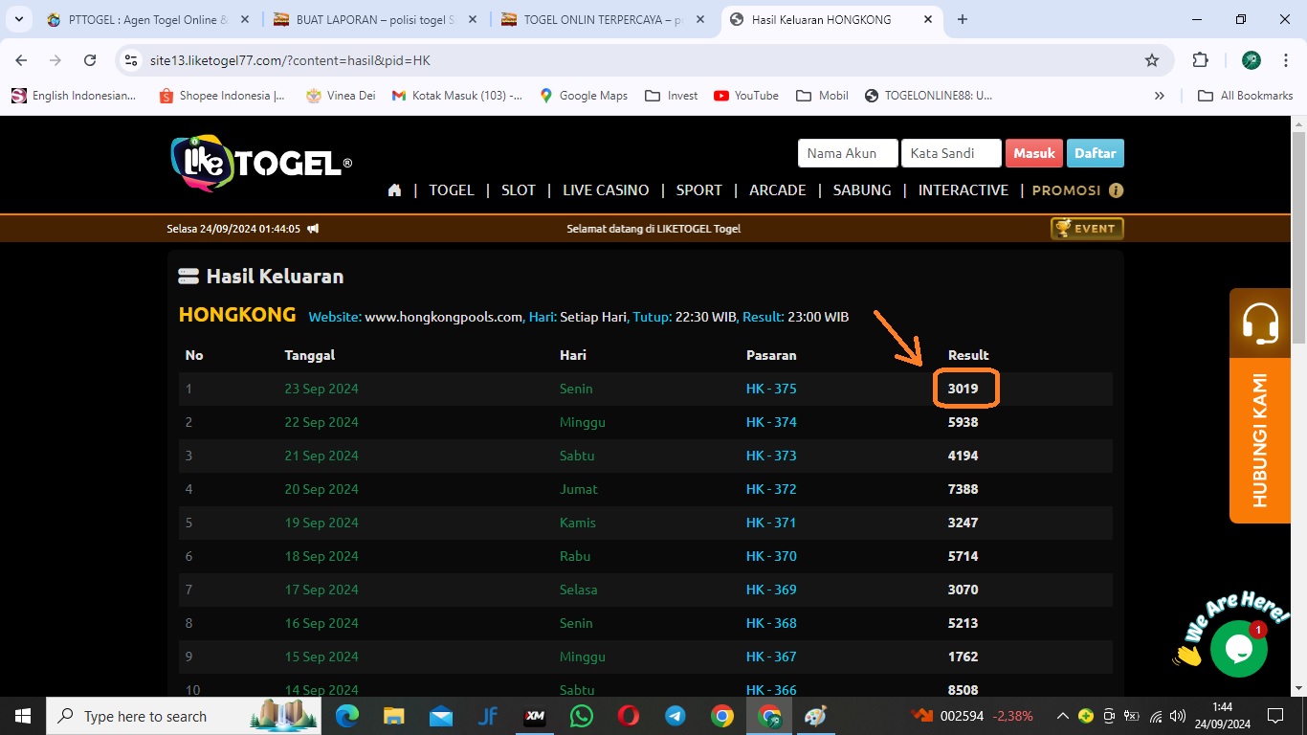1307x735 pixels.
Task: Open Telegram from the taskbar
Action: tap(676, 716)
